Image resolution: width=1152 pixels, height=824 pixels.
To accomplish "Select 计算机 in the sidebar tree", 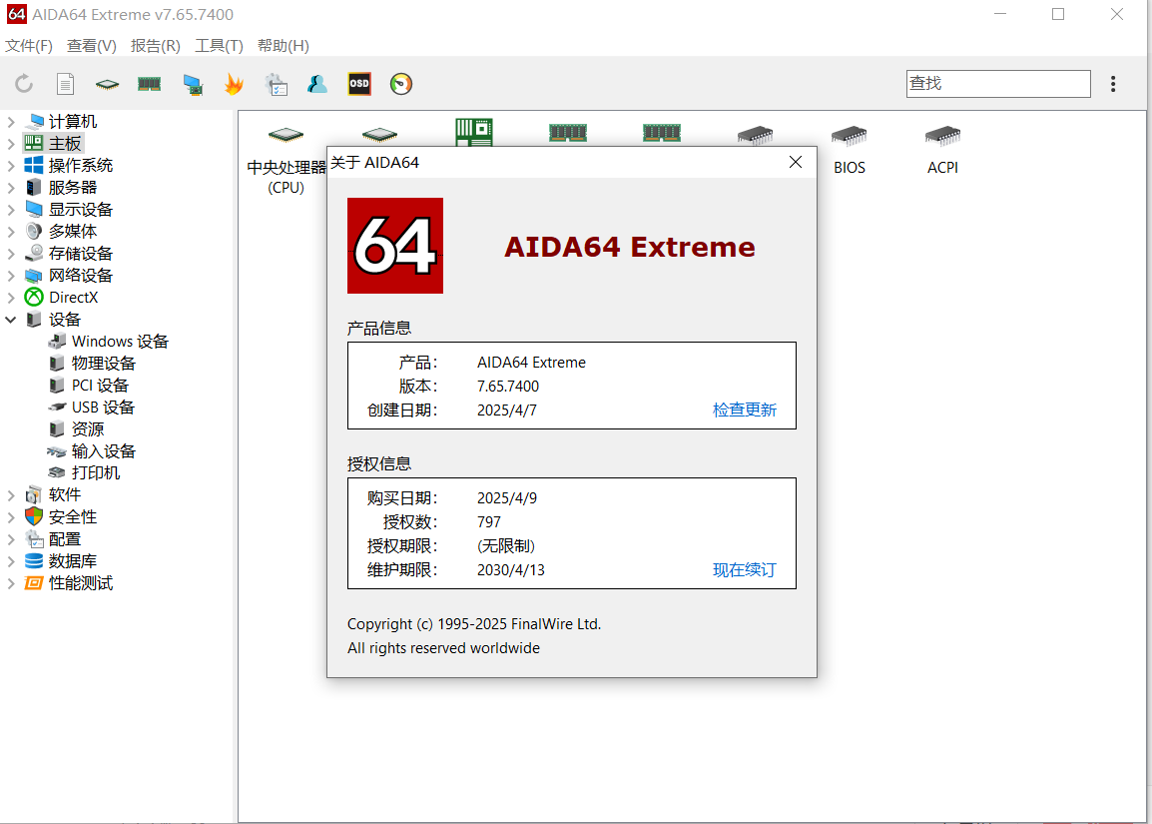I will click(x=73, y=121).
